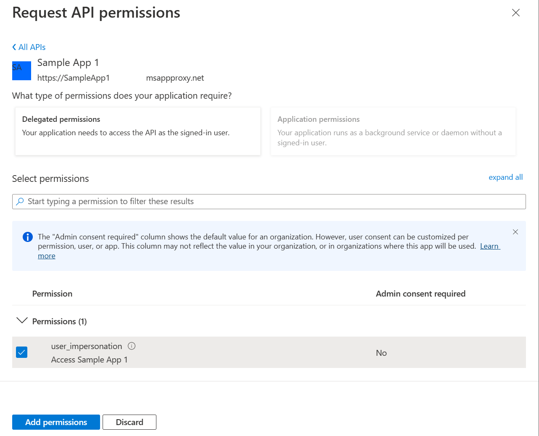Collapse the Permissions (1) section
This screenshot has height=436, width=539.
click(x=22, y=321)
